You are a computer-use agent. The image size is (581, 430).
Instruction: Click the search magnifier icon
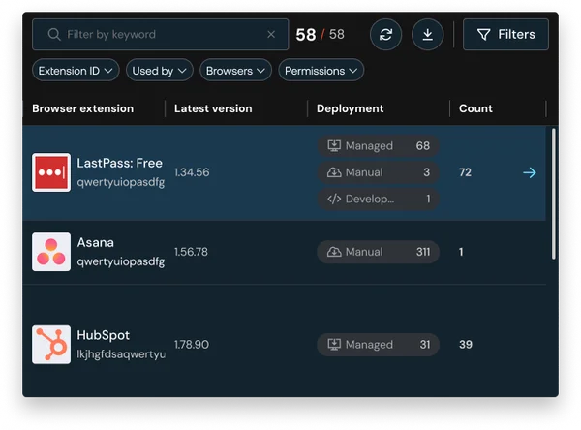tap(54, 35)
